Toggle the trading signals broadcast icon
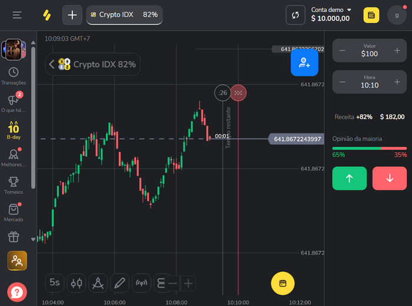This screenshot has width=412, height=306. (141, 283)
